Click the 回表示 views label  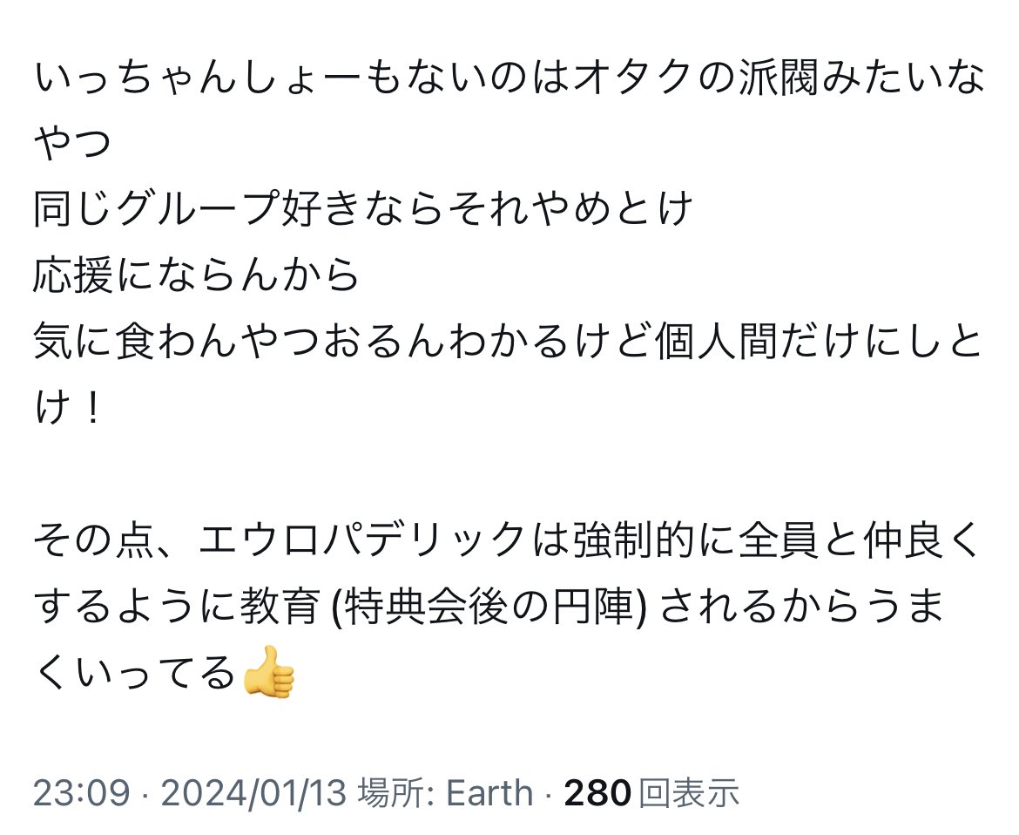[x=689, y=793]
